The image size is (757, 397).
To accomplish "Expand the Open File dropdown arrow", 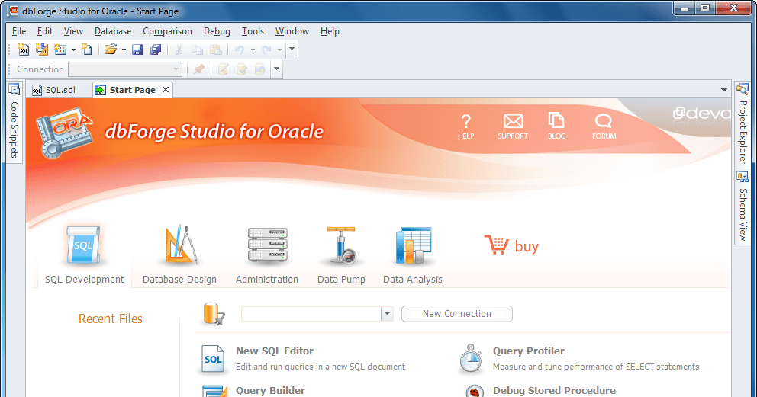I will tap(124, 50).
